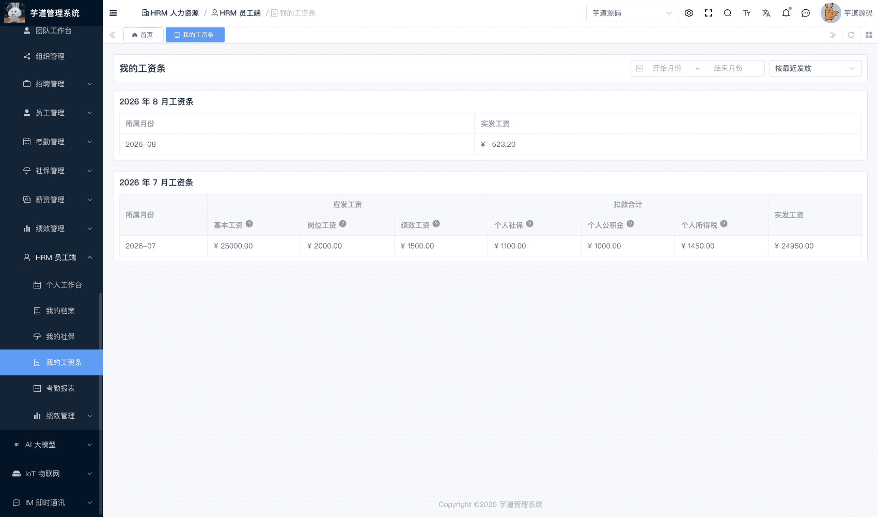
Task: Expand the AI 大模型 menu
Action: (x=51, y=445)
